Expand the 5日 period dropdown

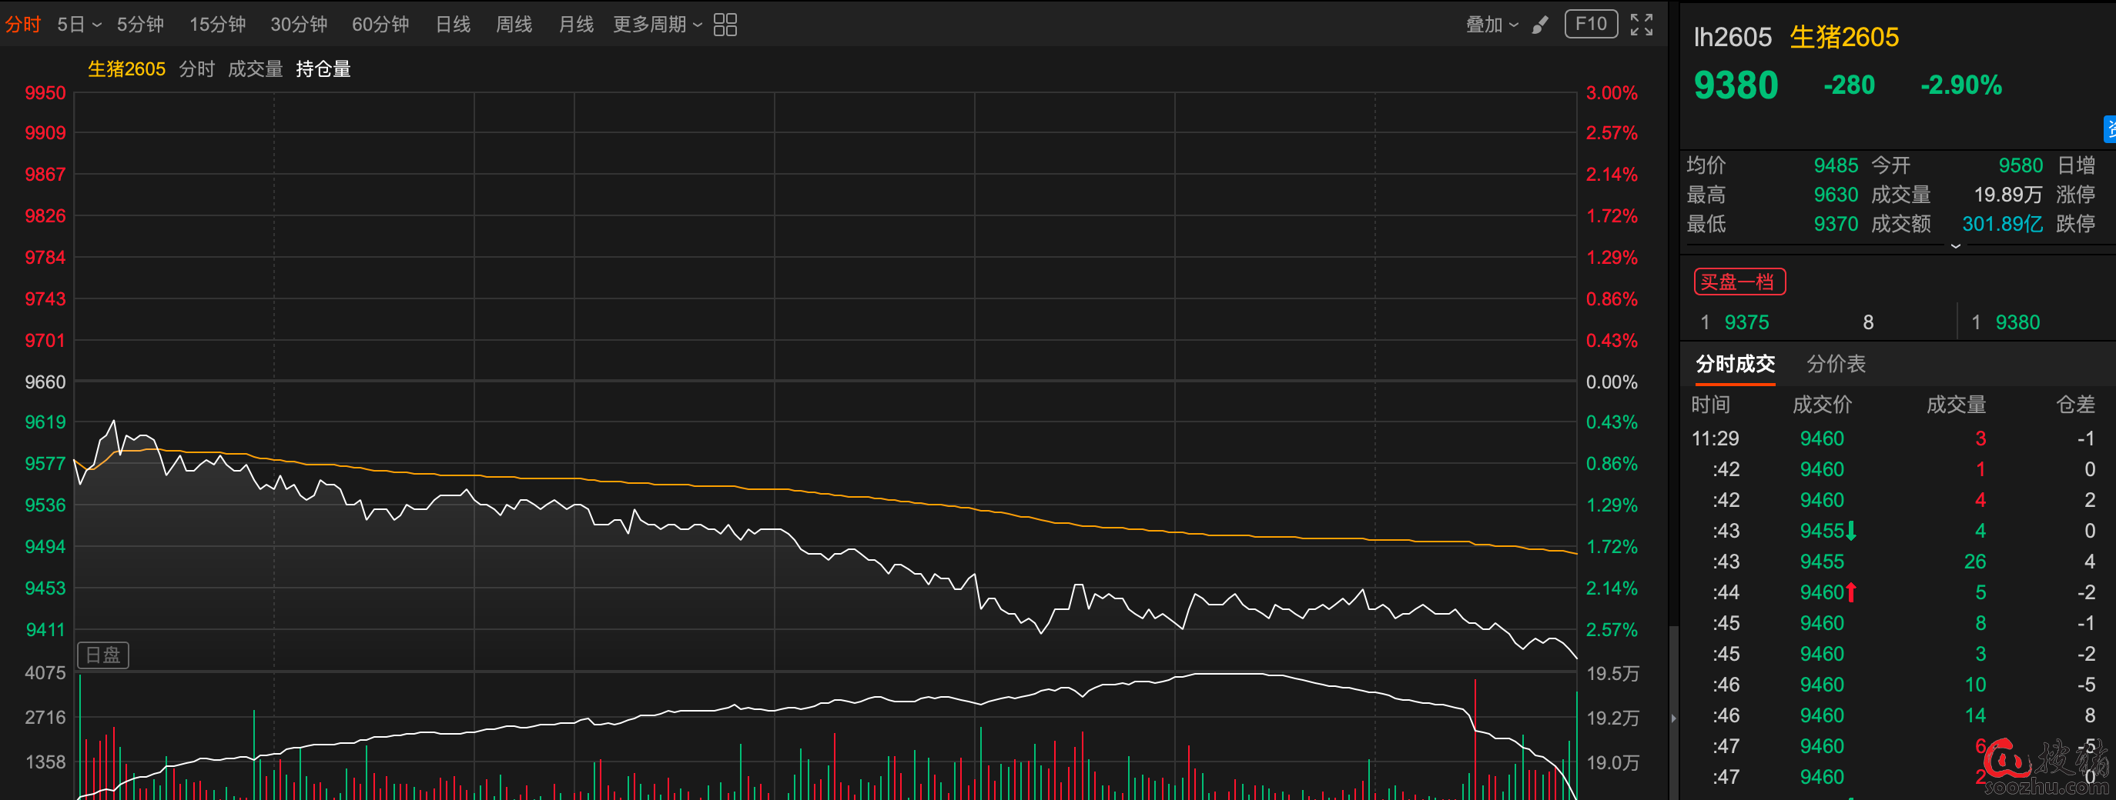coord(79,25)
